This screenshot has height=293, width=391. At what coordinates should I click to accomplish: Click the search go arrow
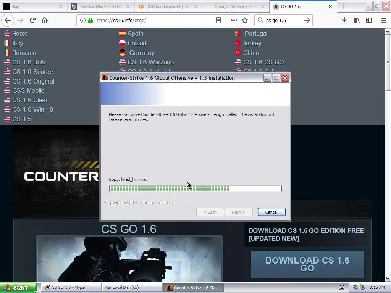307,21
